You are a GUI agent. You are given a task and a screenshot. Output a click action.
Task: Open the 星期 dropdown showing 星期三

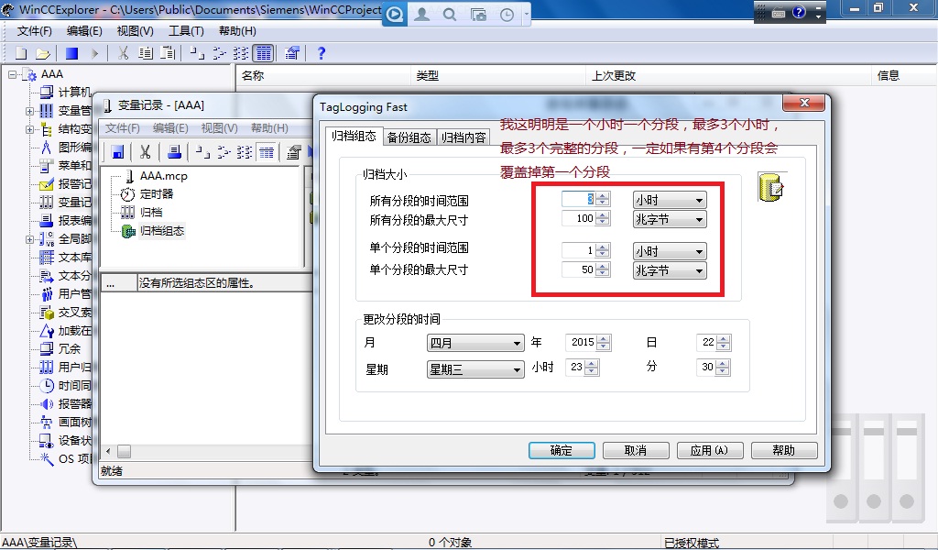475,369
